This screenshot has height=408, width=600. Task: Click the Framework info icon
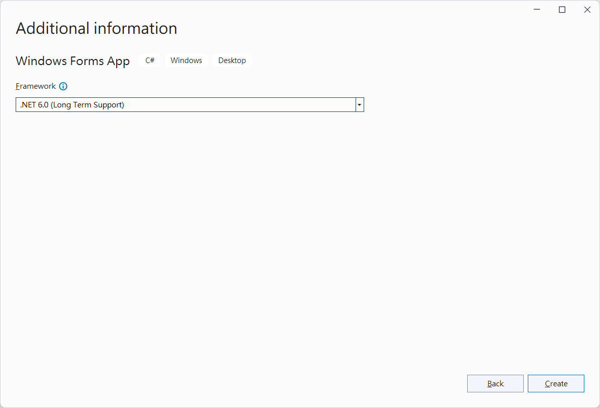[x=63, y=86]
